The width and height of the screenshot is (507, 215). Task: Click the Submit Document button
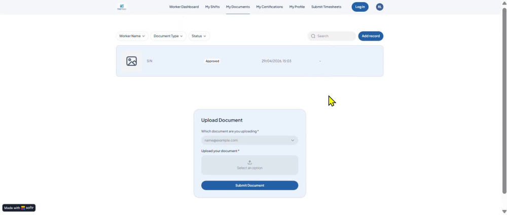pos(249,185)
